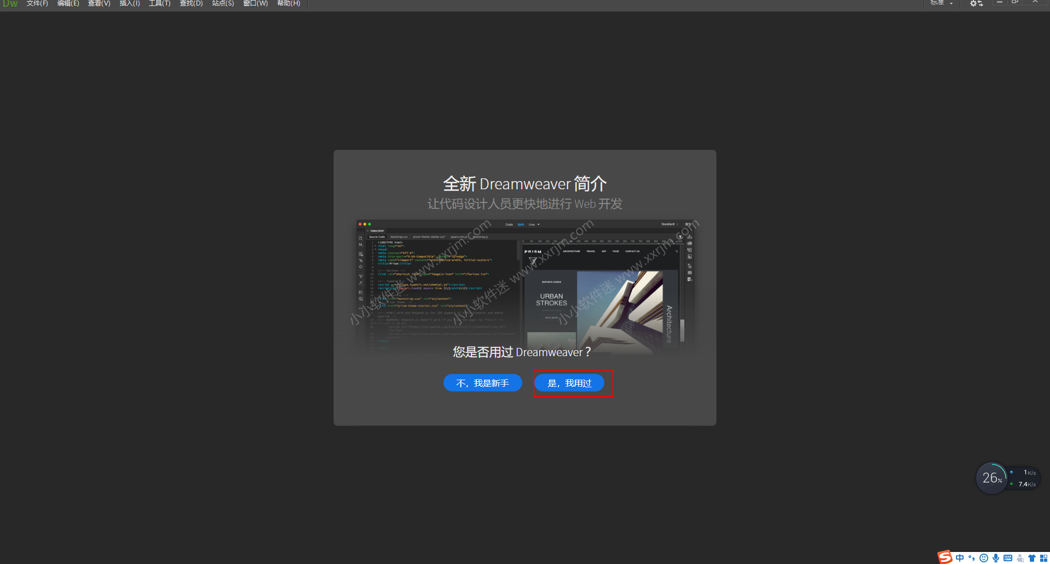
Task: Open the Sogou emoji smiley icon
Action: point(984,558)
